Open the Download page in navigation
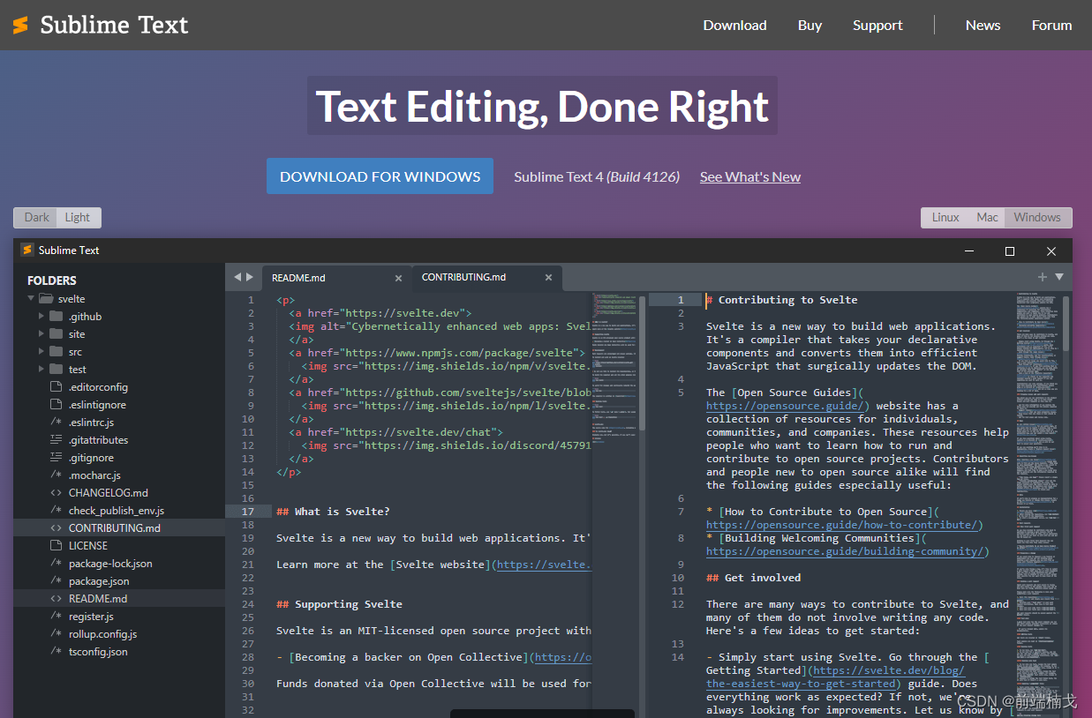Screen dimensions: 1092x718 point(734,25)
